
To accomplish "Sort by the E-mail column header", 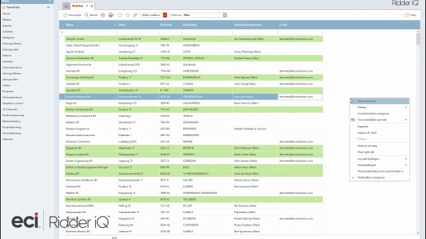I will [x=300, y=25].
